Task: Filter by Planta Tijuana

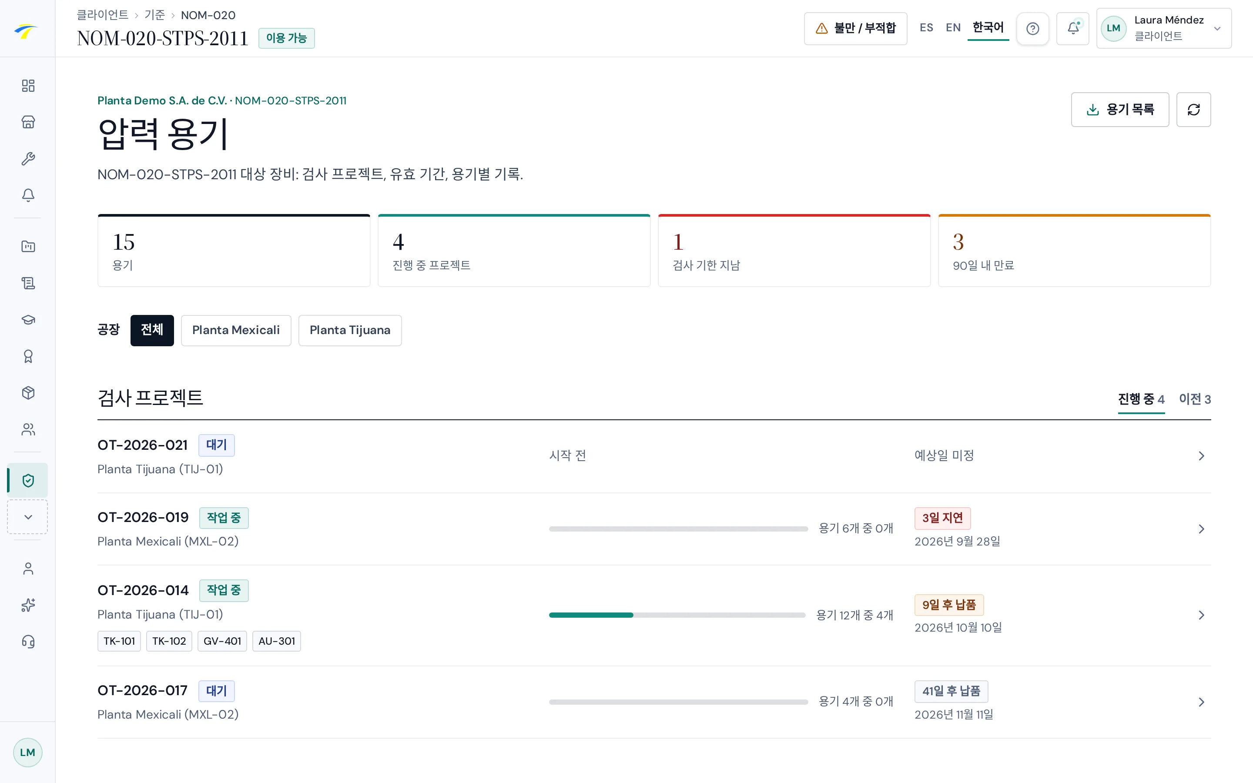Action: pyautogui.click(x=350, y=330)
